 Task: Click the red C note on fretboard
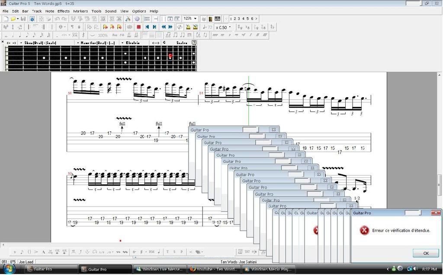pyautogui.click(x=170, y=56)
